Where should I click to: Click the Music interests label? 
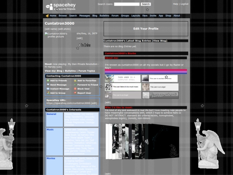coord(50,130)
